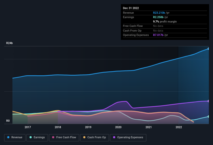Click the 2019 x-axis label
This screenshot has width=213, height=145.
pos(88,127)
